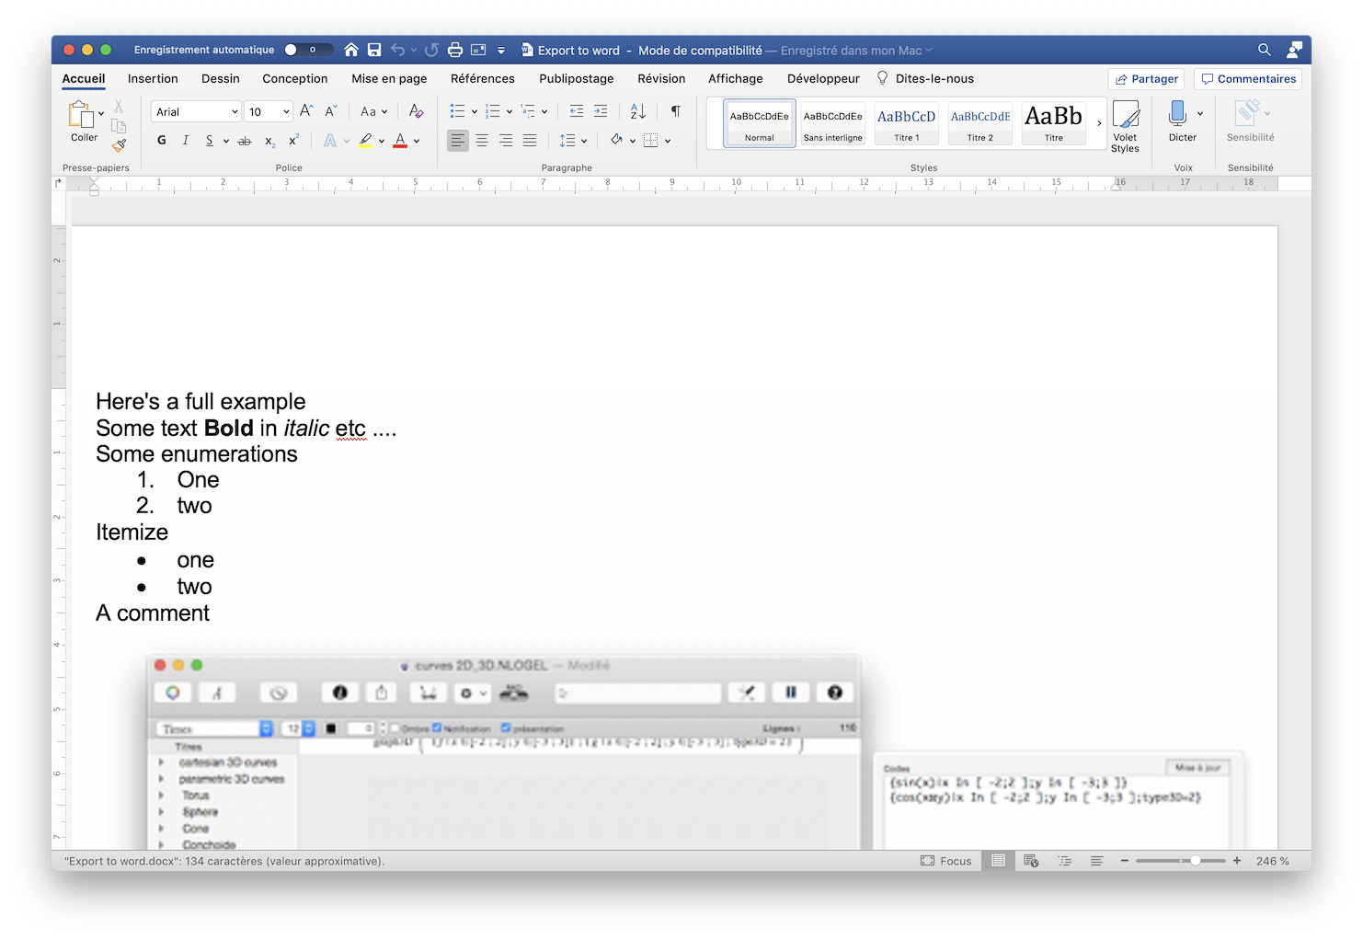This screenshot has width=1363, height=939.
Task: Click red font color button
Action: (400, 141)
